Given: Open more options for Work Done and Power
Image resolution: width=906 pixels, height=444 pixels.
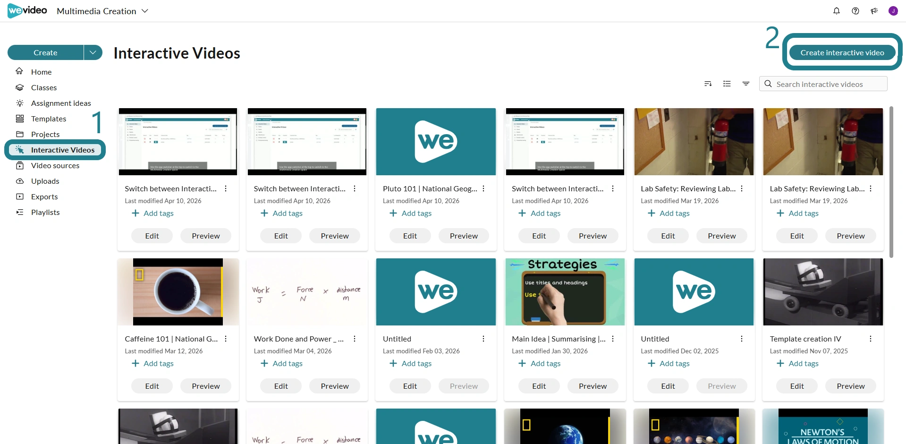Looking at the screenshot, I should point(355,339).
